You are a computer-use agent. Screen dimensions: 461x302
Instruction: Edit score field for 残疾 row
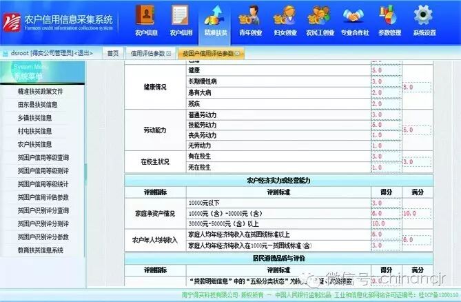pyautogui.click(x=386, y=104)
